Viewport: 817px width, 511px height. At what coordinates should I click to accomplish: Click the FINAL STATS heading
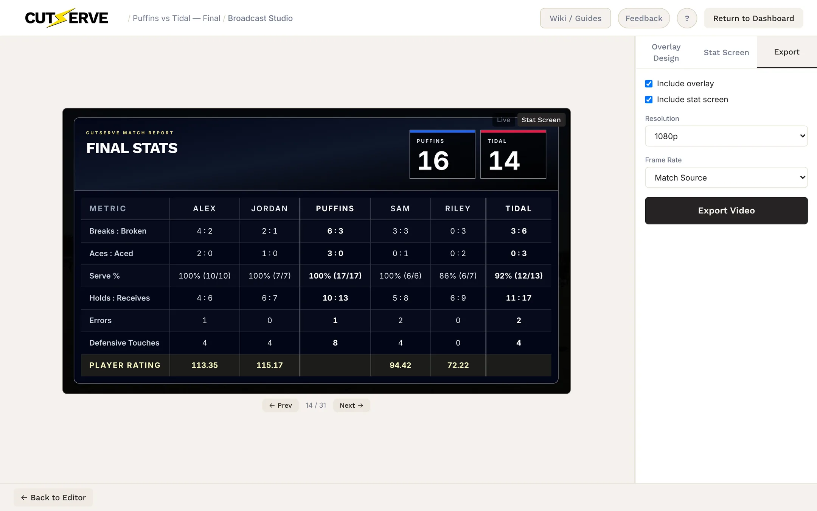click(132, 148)
